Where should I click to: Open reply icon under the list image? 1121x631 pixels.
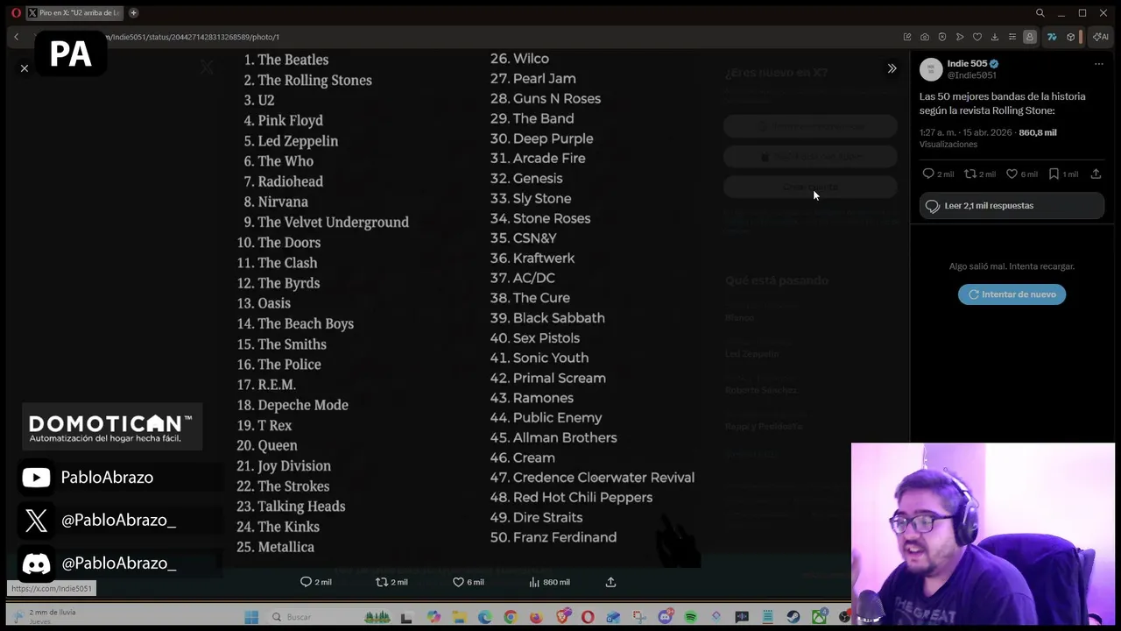306,582
